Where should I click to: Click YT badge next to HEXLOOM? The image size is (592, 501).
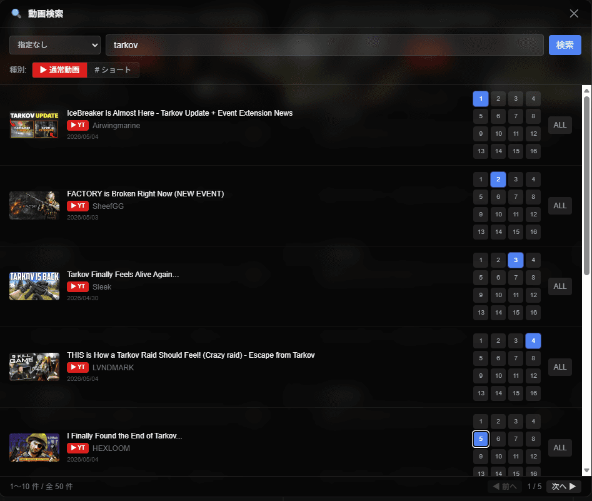pos(78,448)
